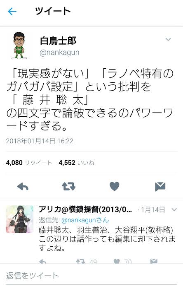183x286 pixels.
Task: Expand chevron menu on アリカ reply
Action: click(174, 209)
